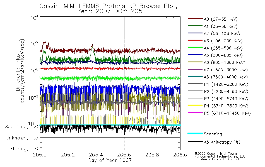Select the P5 (8310-11450 KeV) legend label
This screenshot has height=167, width=265.
pyautogui.click(x=227, y=113)
